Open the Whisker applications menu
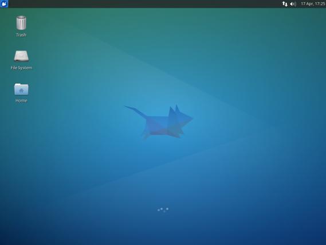This screenshot has height=245, width=326. [4, 3]
